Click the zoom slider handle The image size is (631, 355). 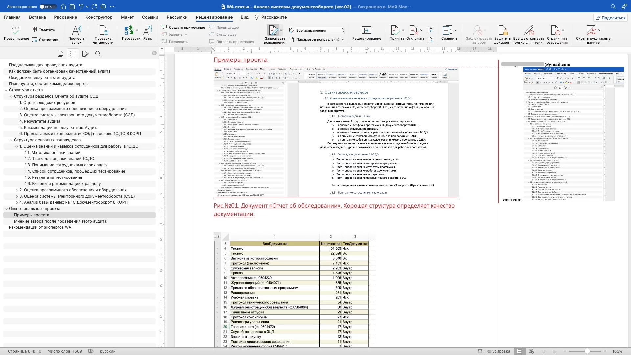click(587, 351)
